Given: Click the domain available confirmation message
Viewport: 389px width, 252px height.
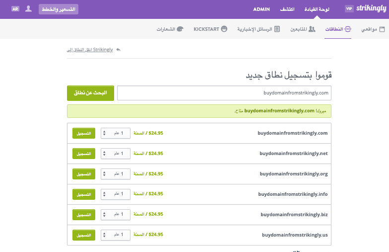Looking at the screenshot, I should [199, 111].
